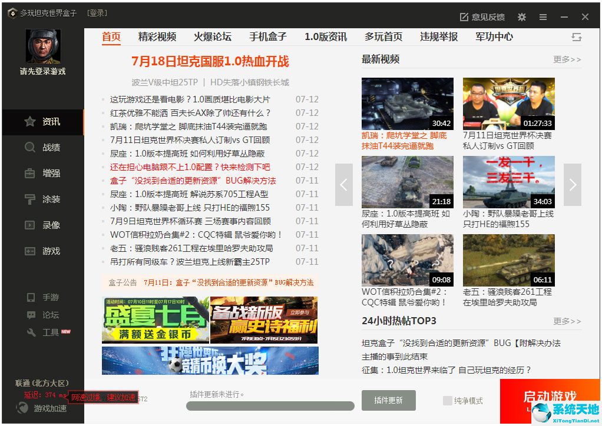Image resolution: width=602 pixels, height=426 pixels.
Task: Expand 更多>> beside 24小时热帖TOP3
Action: point(567,321)
